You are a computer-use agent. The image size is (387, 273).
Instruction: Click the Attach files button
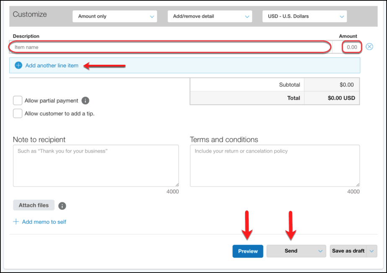click(x=34, y=205)
